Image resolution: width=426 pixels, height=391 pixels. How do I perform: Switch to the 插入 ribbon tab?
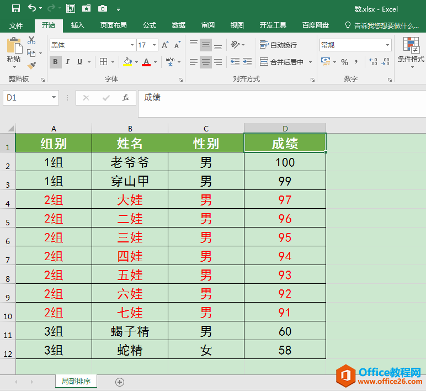click(x=78, y=25)
